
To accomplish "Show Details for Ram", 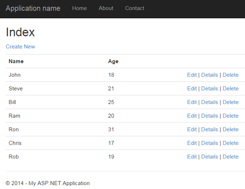I will point(210,116).
